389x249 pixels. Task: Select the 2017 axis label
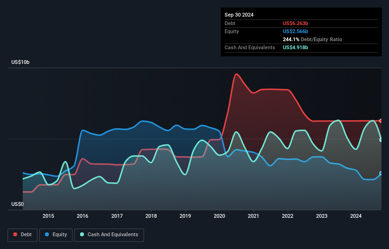click(x=117, y=216)
